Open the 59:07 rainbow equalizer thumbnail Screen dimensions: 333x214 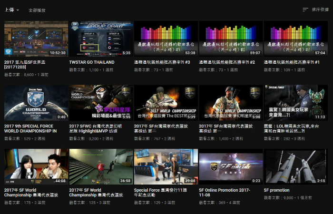coord(231,39)
